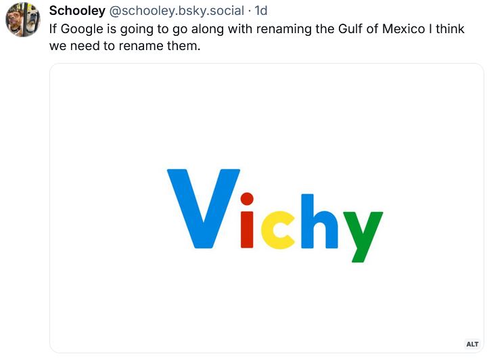
Task: Click the phrase Gulf of Mexico
Action: point(381,29)
